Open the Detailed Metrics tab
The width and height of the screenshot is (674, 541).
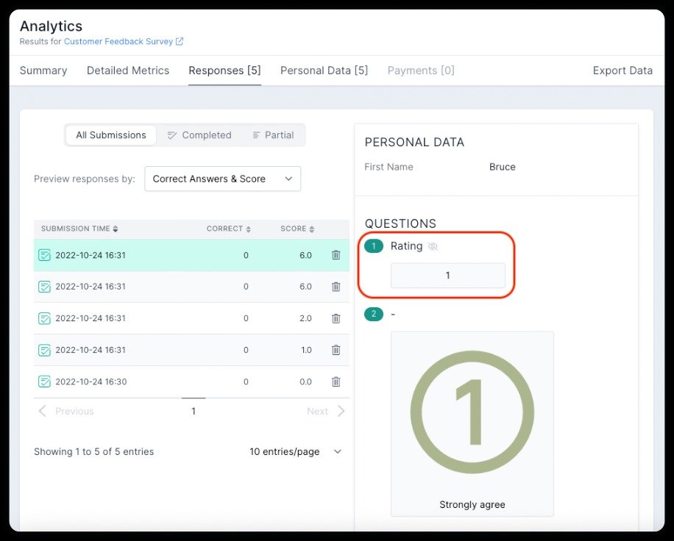(127, 70)
